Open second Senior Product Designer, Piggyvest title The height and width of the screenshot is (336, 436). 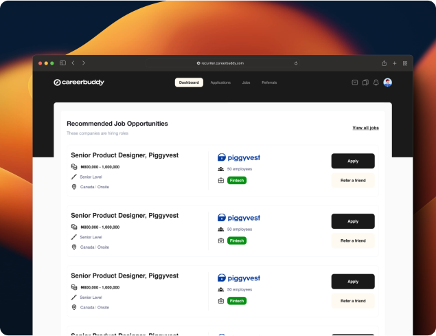click(124, 216)
